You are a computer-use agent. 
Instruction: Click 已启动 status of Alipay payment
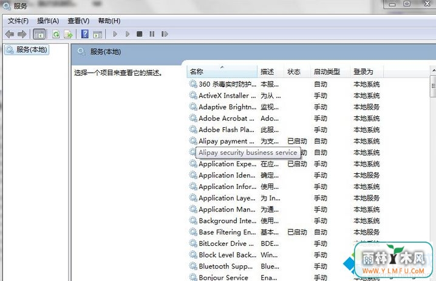tap(297, 141)
